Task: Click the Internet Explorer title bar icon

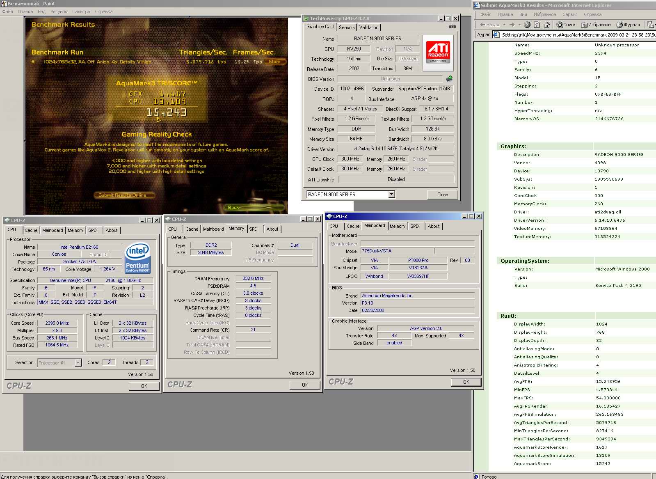Action: [477, 5]
